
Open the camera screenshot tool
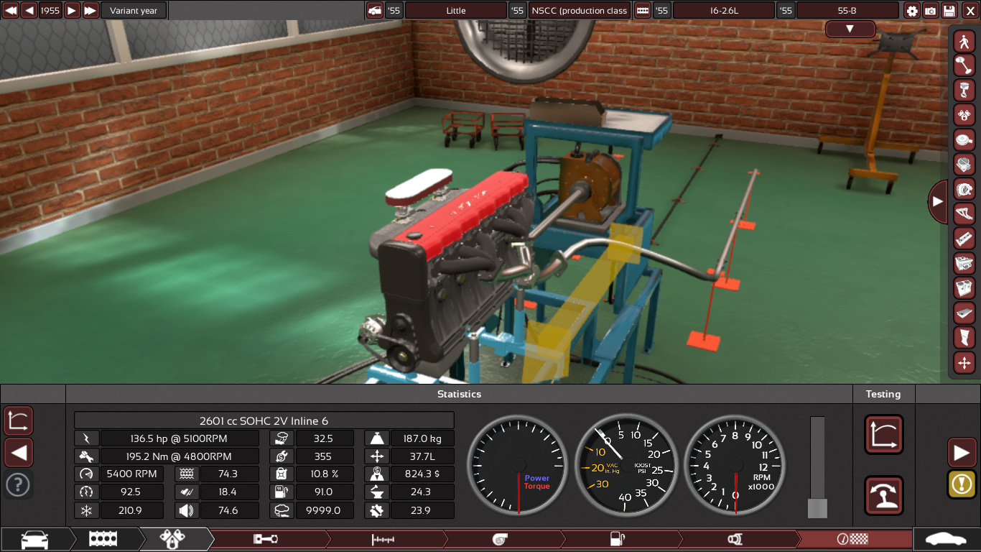coord(931,11)
